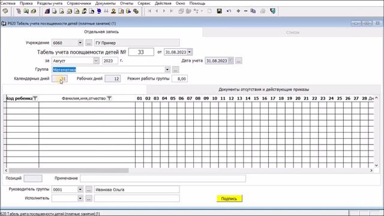Go to next record navigation arrow

pyautogui.click(x=164, y=11)
